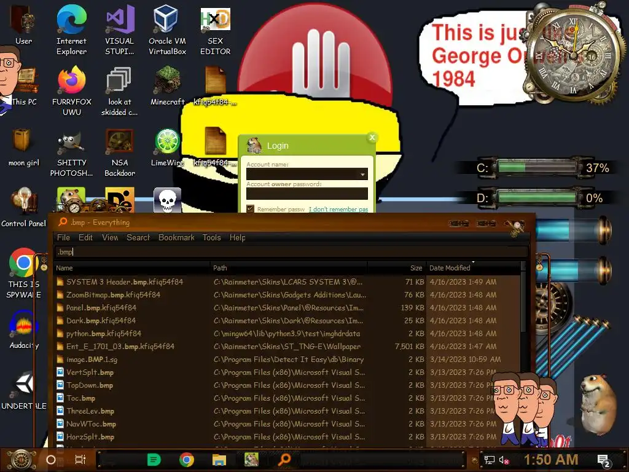Click the steampunk Start button
This screenshot has width=629, height=472.
(x=21, y=460)
